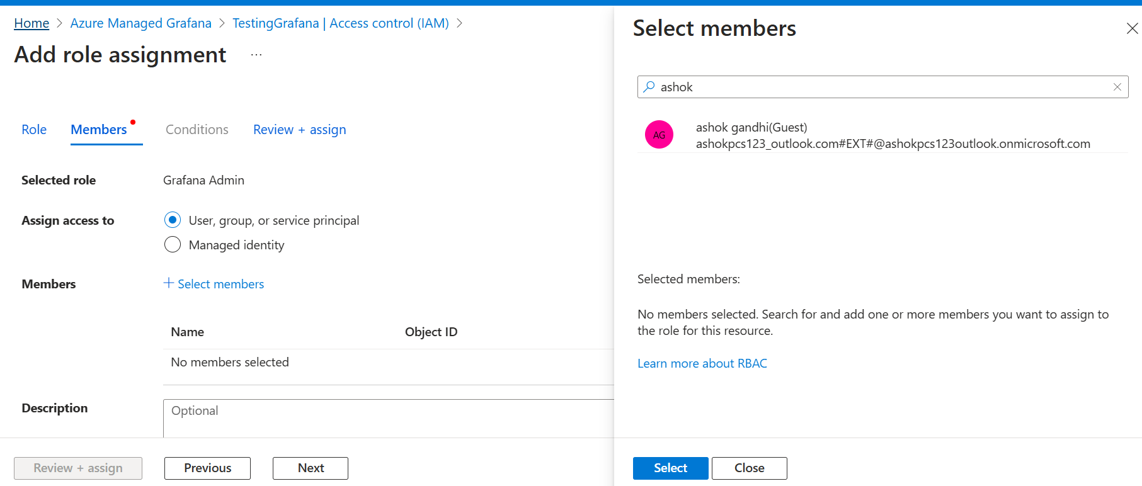
Task: Click the bottom Review + assign button
Action: (78, 468)
